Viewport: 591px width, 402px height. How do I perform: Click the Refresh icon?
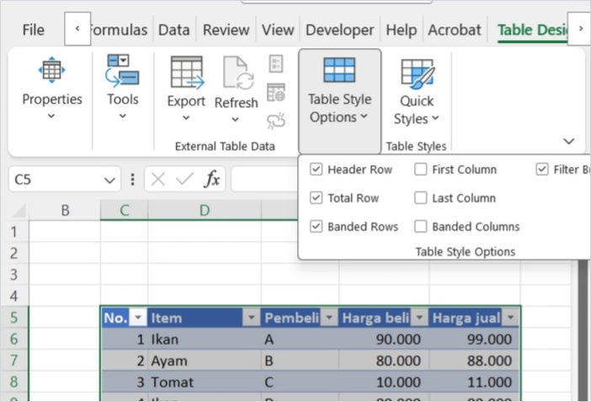click(x=237, y=72)
